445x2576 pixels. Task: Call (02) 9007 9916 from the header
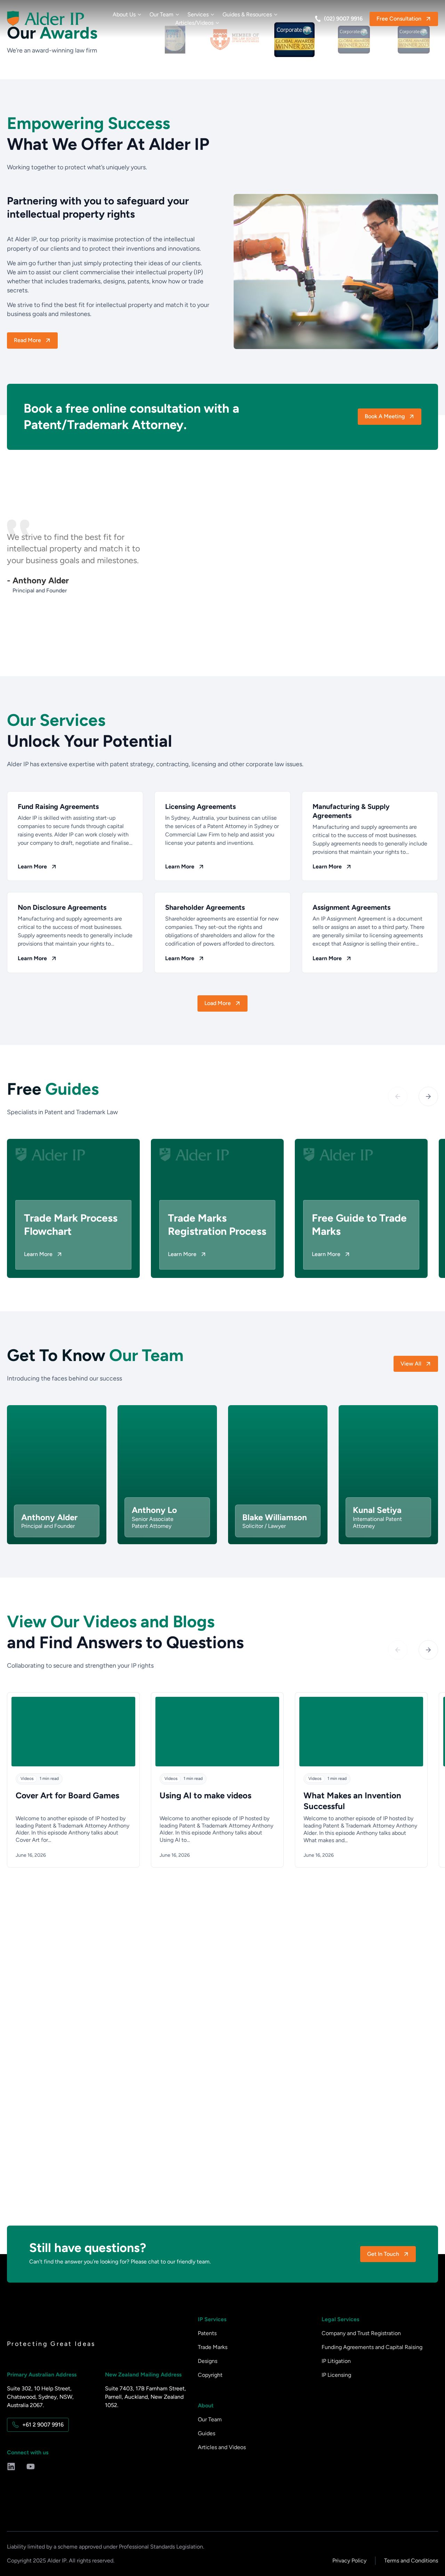[x=339, y=19]
